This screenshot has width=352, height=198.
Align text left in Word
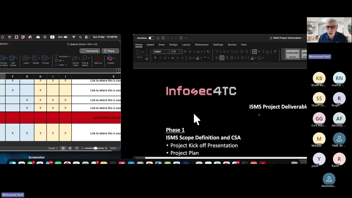(x=217, y=58)
